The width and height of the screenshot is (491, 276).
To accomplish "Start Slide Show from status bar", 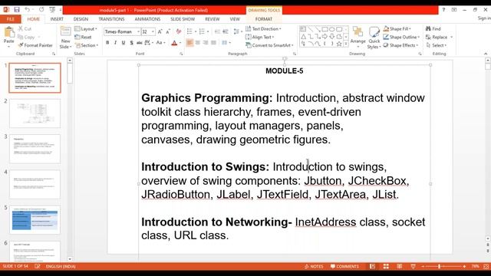I will (x=413, y=266).
